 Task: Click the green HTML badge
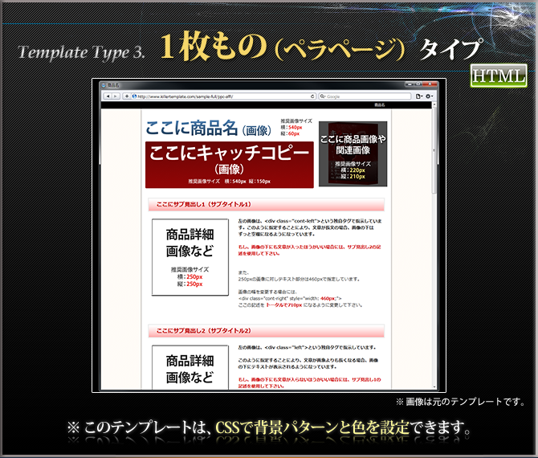pyautogui.click(x=499, y=75)
